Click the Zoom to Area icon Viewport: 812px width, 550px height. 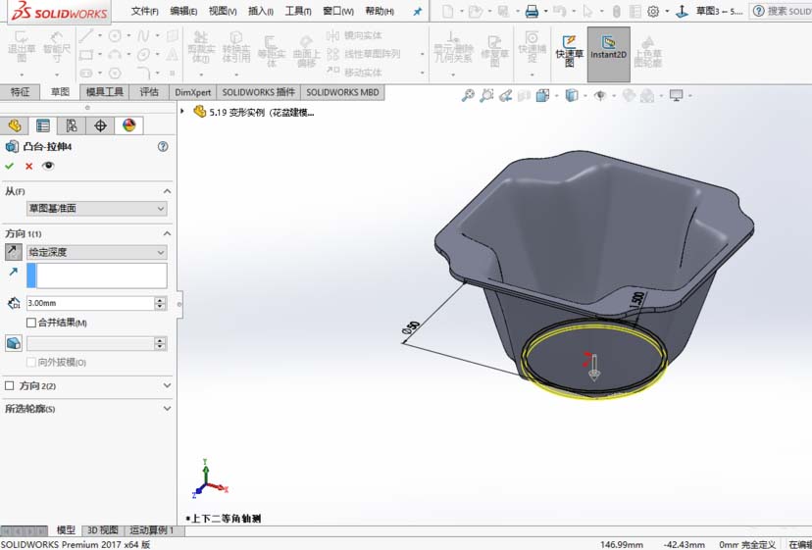(x=486, y=95)
